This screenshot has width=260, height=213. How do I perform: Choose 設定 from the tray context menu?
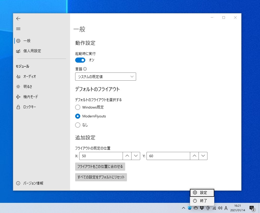202,193
